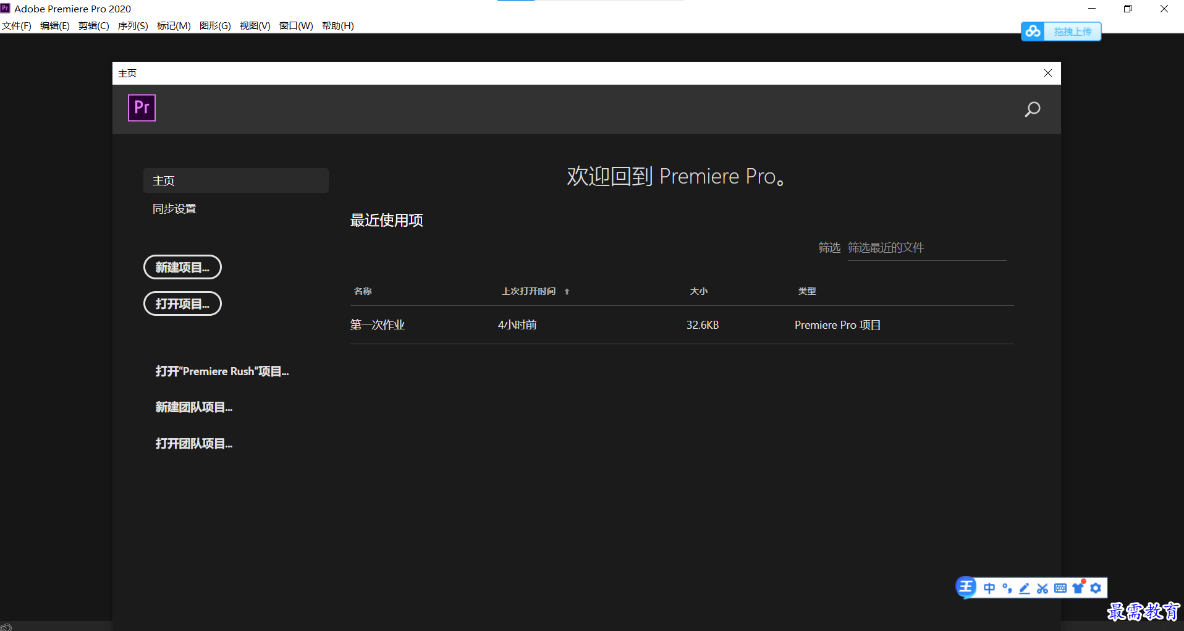Click the 拖拽上传 upload button
The width and height of the screenshot is (1184, 631).
point(1073,32)
